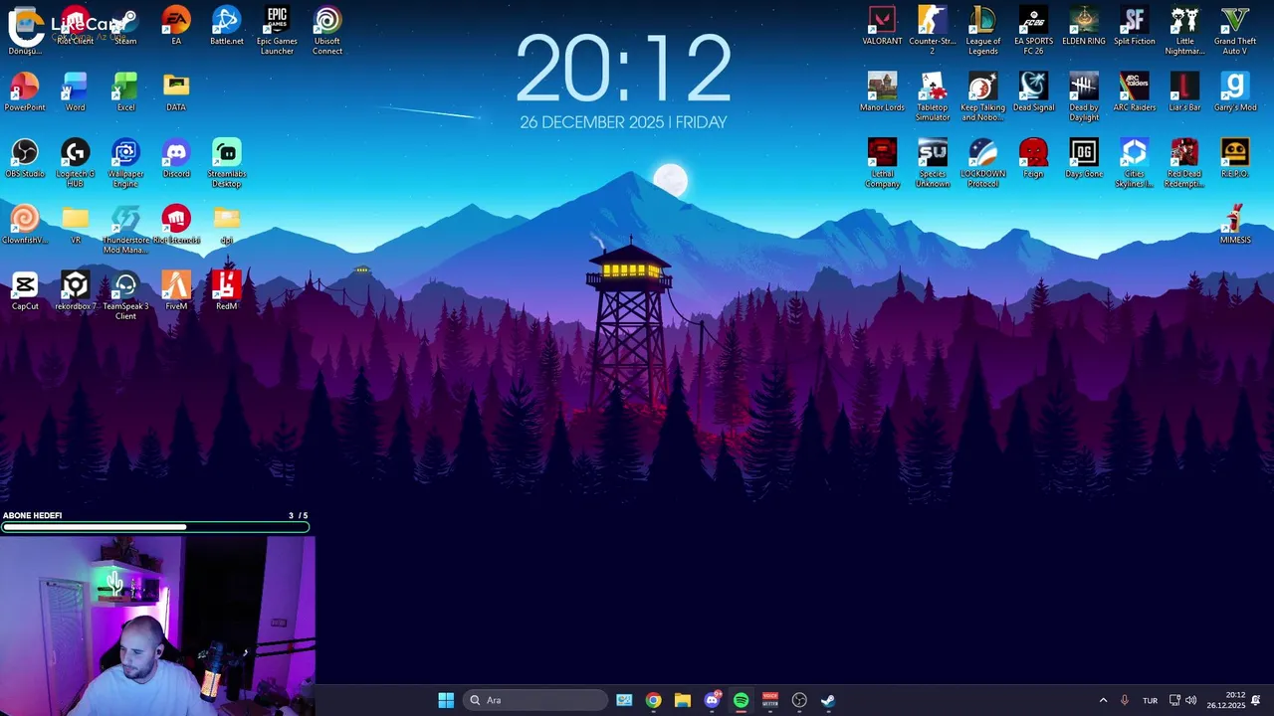Select the Dead Signal desktop icon

[1033, 91]
